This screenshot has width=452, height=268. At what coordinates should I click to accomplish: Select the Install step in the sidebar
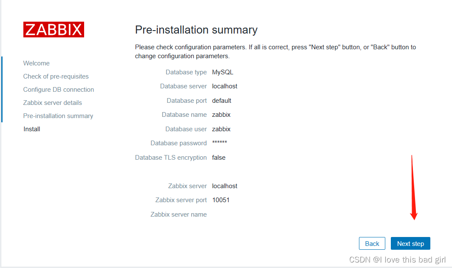coord(31,129)
